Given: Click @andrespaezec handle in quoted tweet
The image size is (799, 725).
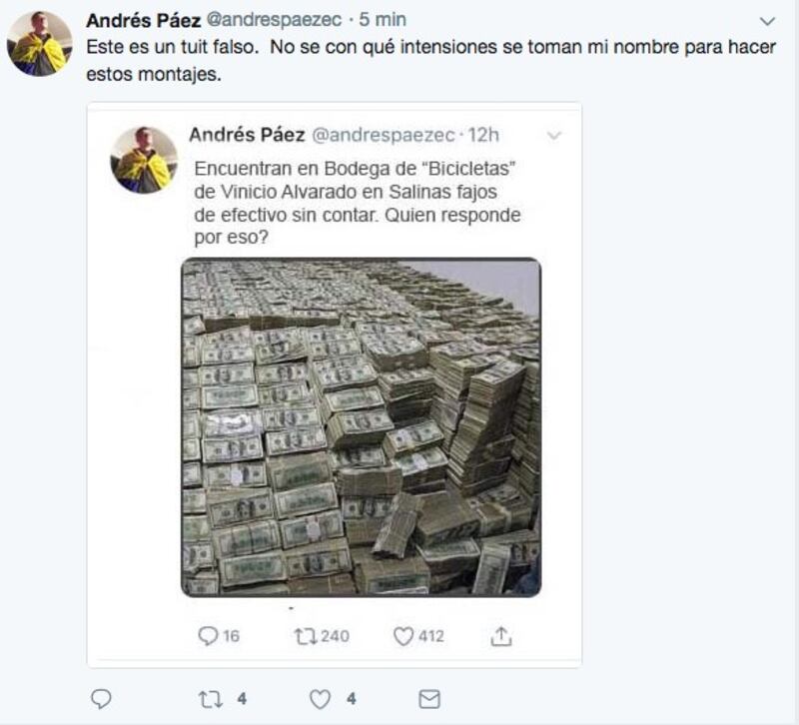Looking at the screenshot, I should coord(384,135).
